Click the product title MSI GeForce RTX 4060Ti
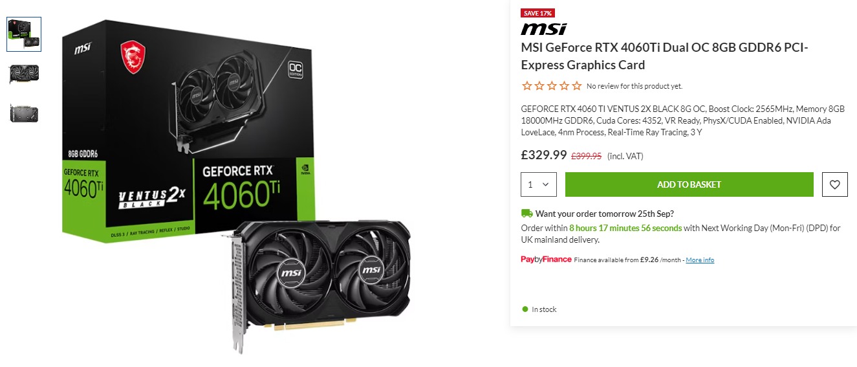 click(665, 56)
